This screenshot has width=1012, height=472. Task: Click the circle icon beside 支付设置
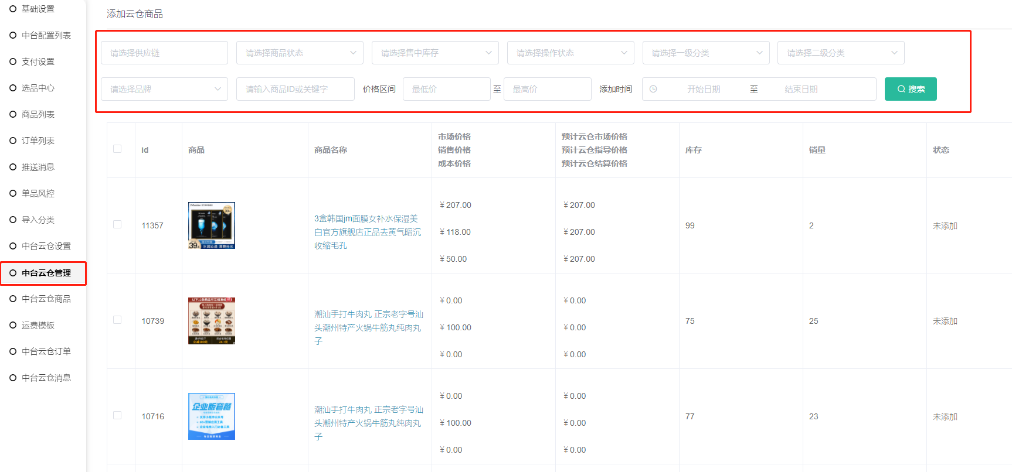pos(13,61)
